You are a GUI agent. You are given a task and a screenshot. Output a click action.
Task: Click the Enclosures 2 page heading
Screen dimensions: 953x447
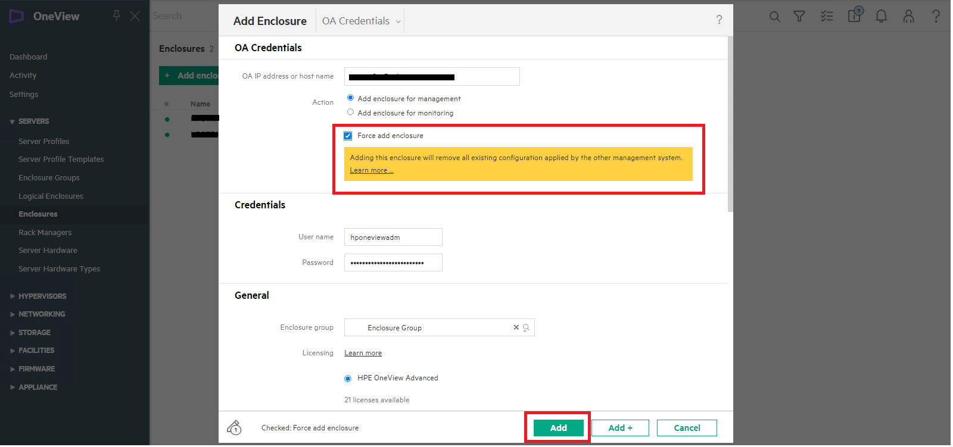tap(186, 49)
